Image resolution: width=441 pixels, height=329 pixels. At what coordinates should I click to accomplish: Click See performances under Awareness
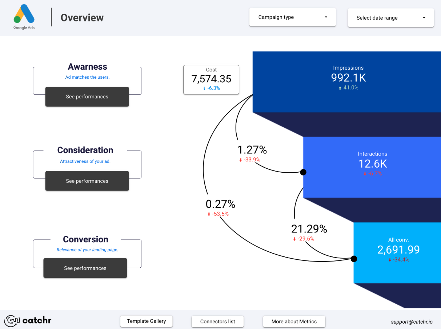(87, 96)
